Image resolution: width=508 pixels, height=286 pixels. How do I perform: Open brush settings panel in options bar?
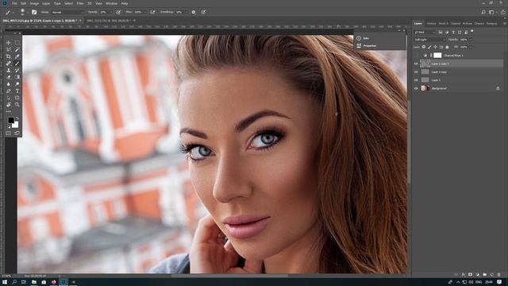(34, 12)
